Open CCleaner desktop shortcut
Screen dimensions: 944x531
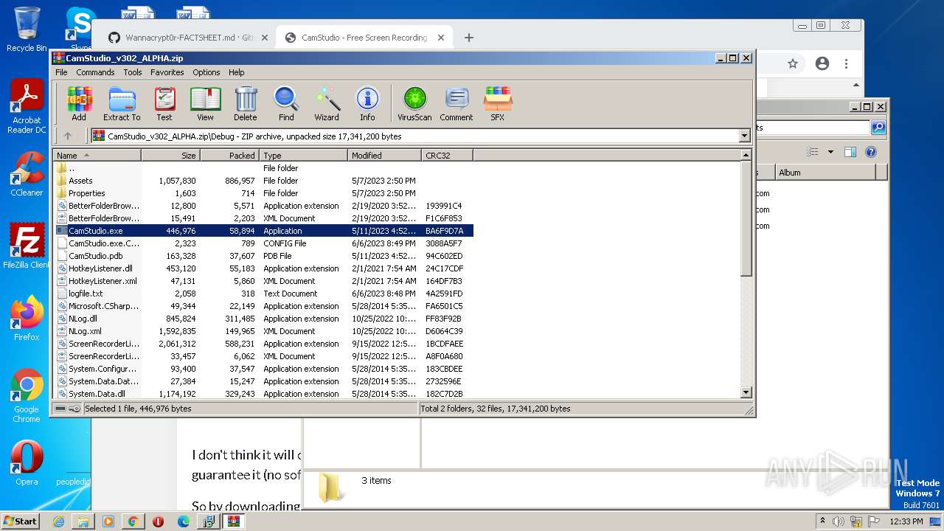coord(27,174)
